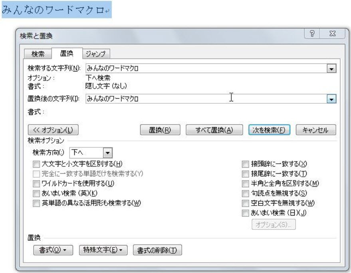Image resolution: width=351 pixels, height=273 pixels.
Task: Enable 半角と全角を区別する checkbox
Action: (x=246, y=184)
